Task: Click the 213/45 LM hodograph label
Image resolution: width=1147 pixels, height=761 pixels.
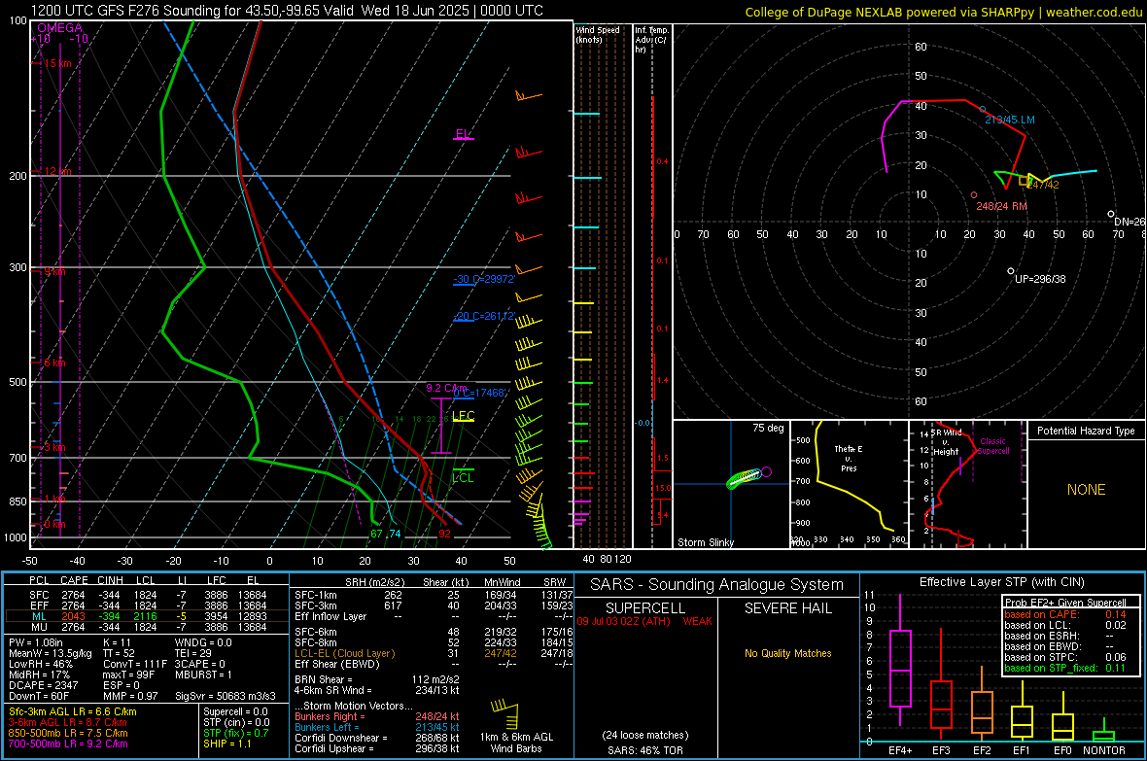Action: 1010,120
